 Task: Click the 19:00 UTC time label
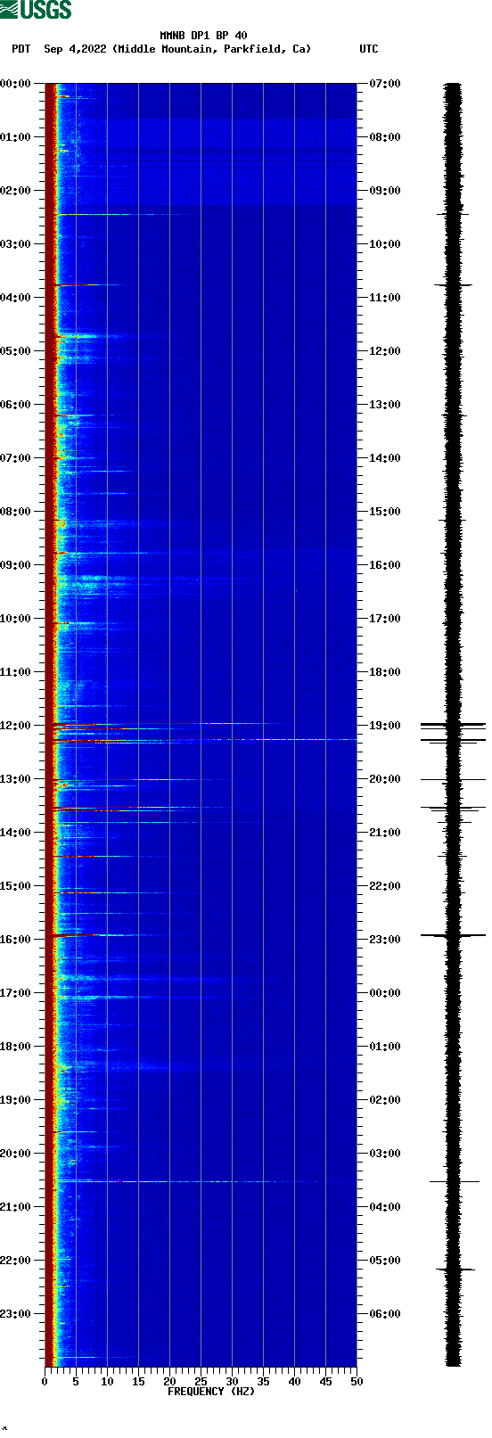tap(385, 726)
